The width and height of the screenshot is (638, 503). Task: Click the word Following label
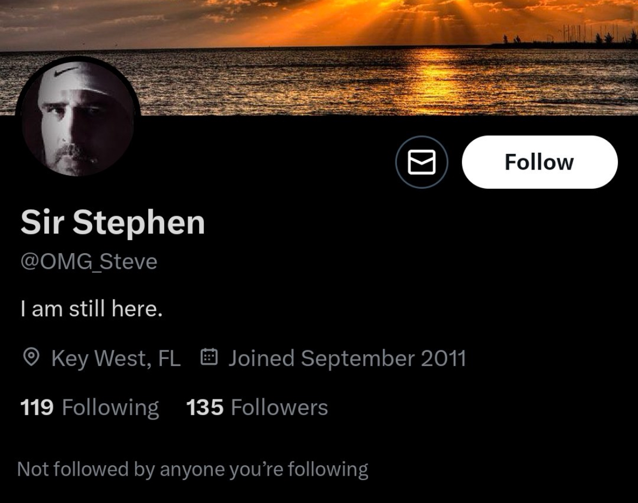coord(110,408)
